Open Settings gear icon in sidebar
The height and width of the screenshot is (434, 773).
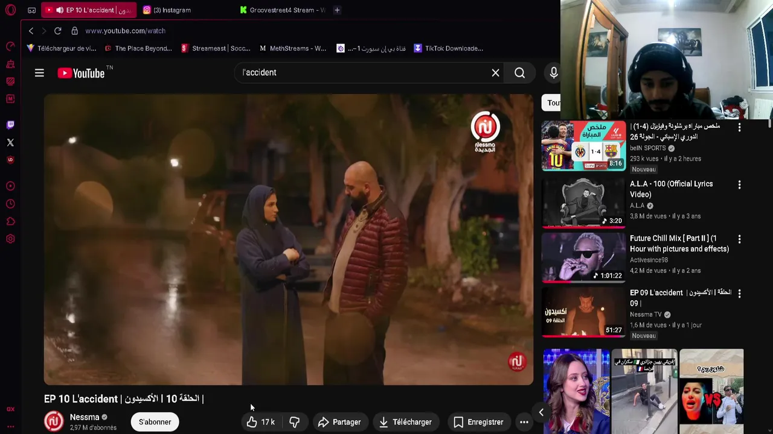(10, 239)
